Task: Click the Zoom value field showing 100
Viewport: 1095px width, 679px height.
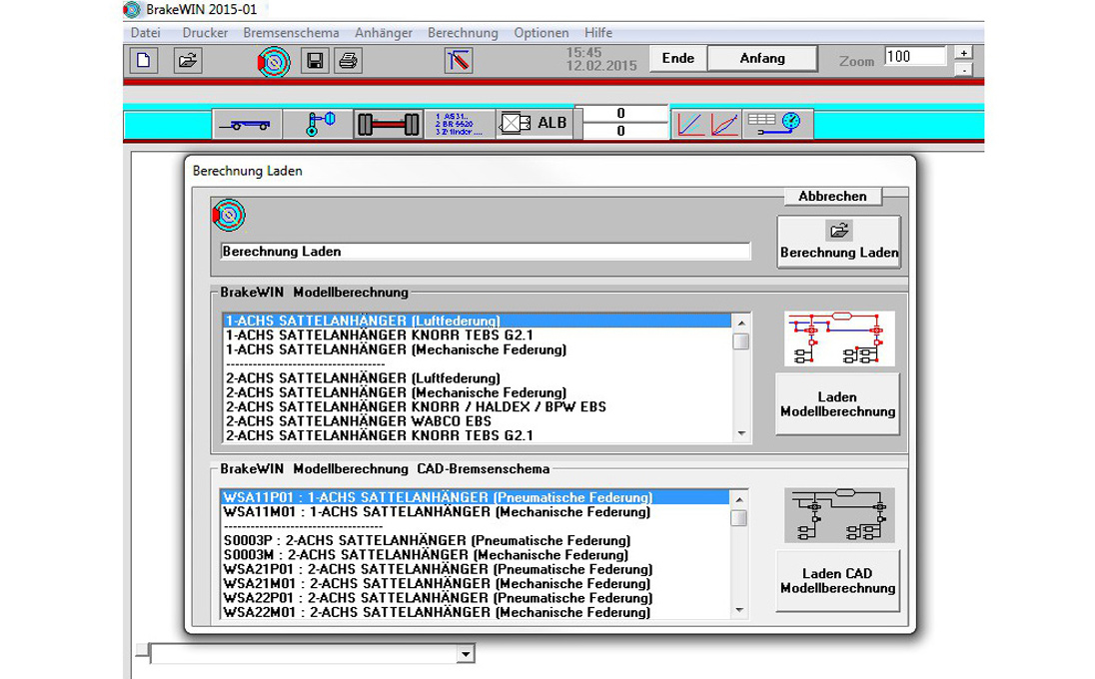Action: pyautogui.click(x=915, y=57)
